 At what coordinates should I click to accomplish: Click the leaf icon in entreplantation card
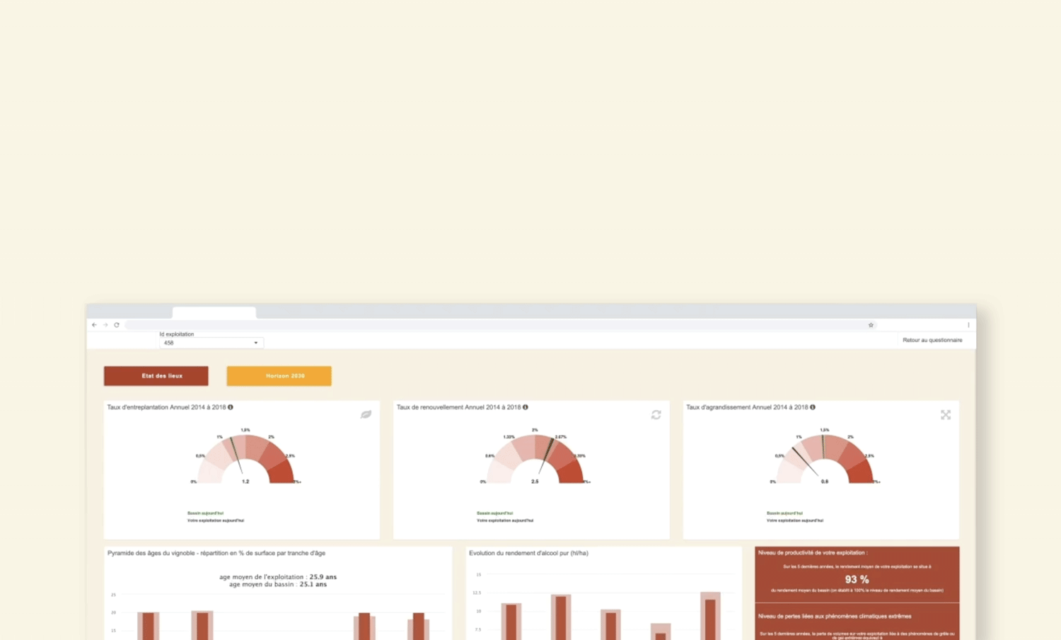click(x=366, y=414)
